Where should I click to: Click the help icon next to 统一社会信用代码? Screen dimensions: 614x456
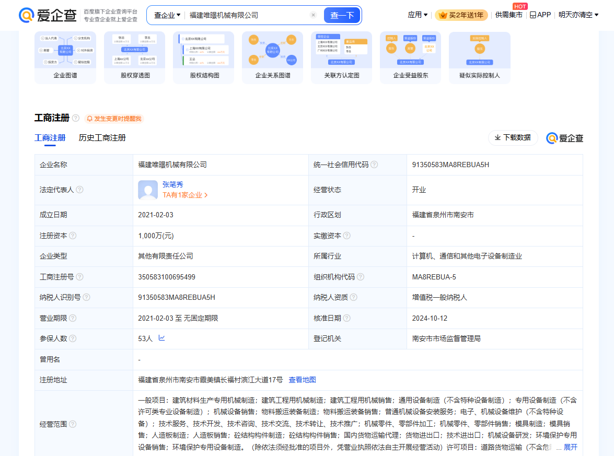point(374,165)
